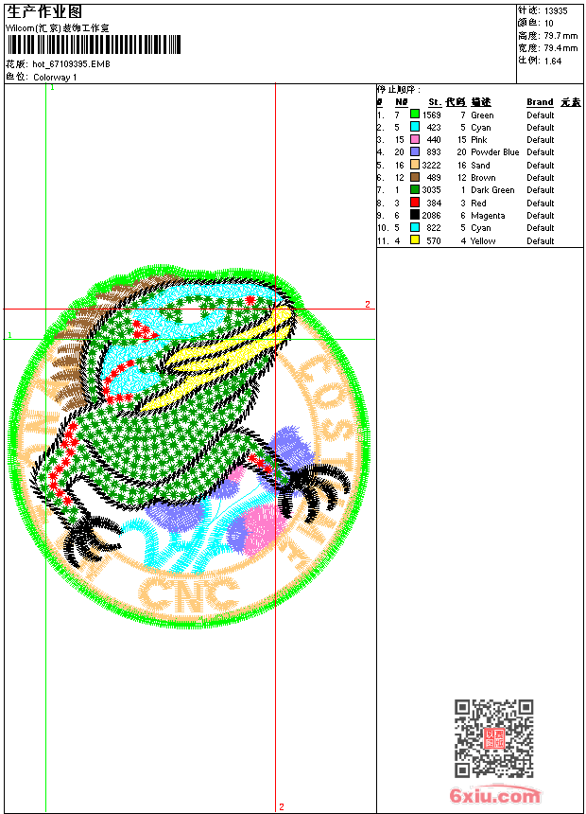Select the Yellow color swatch
The width and height of the screenshot is (586, 814).
click(x=415, y=239)
